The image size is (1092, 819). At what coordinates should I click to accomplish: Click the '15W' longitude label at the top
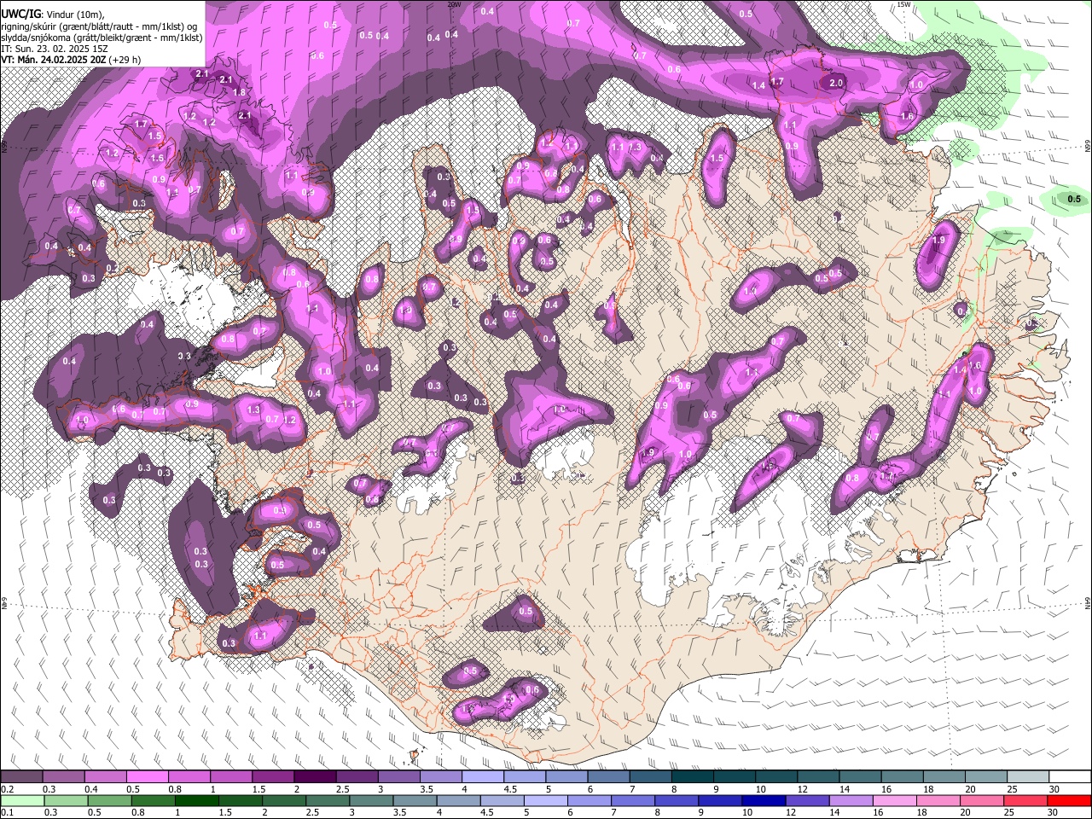[903, 4]
